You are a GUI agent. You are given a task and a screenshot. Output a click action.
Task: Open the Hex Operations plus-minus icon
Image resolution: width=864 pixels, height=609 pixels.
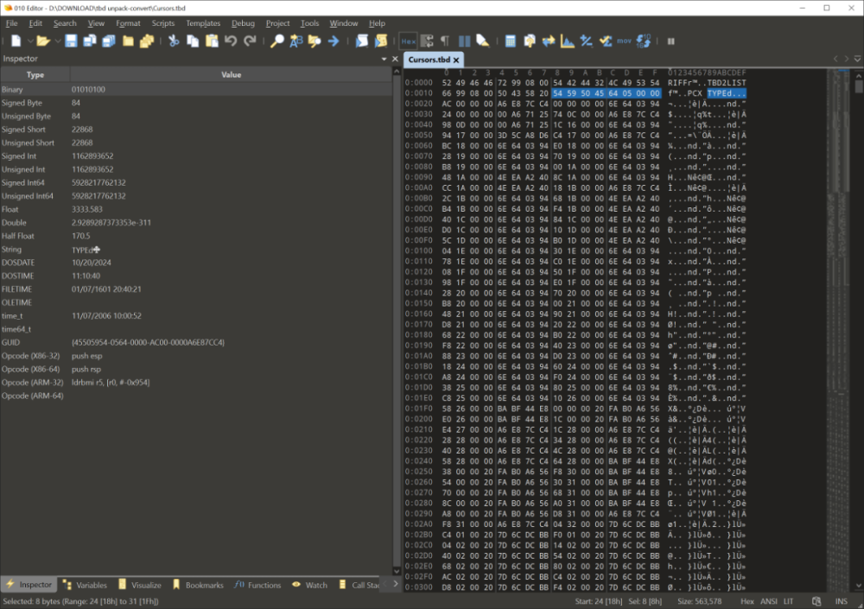[587, 41]
